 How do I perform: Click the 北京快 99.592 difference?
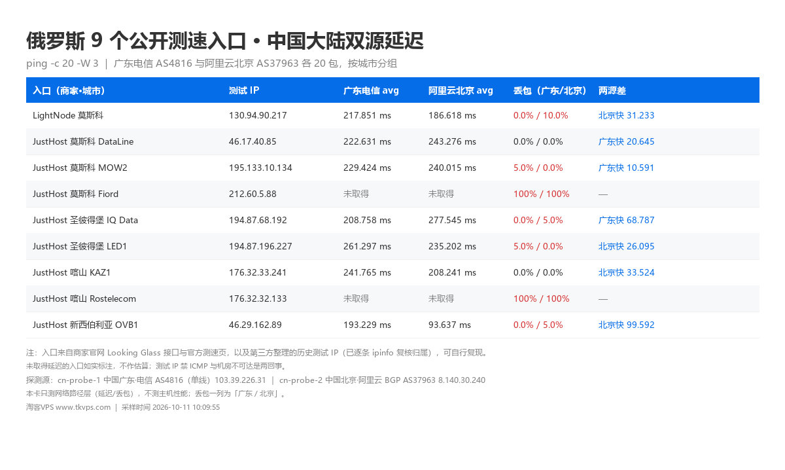[x=626, y=325]
